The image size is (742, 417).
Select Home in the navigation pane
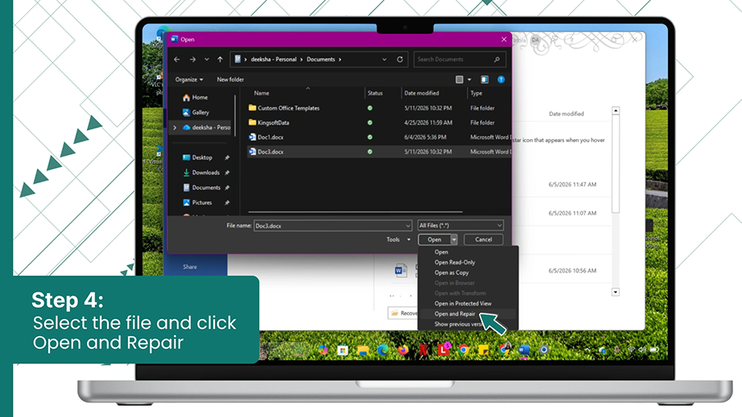(195, 97)
